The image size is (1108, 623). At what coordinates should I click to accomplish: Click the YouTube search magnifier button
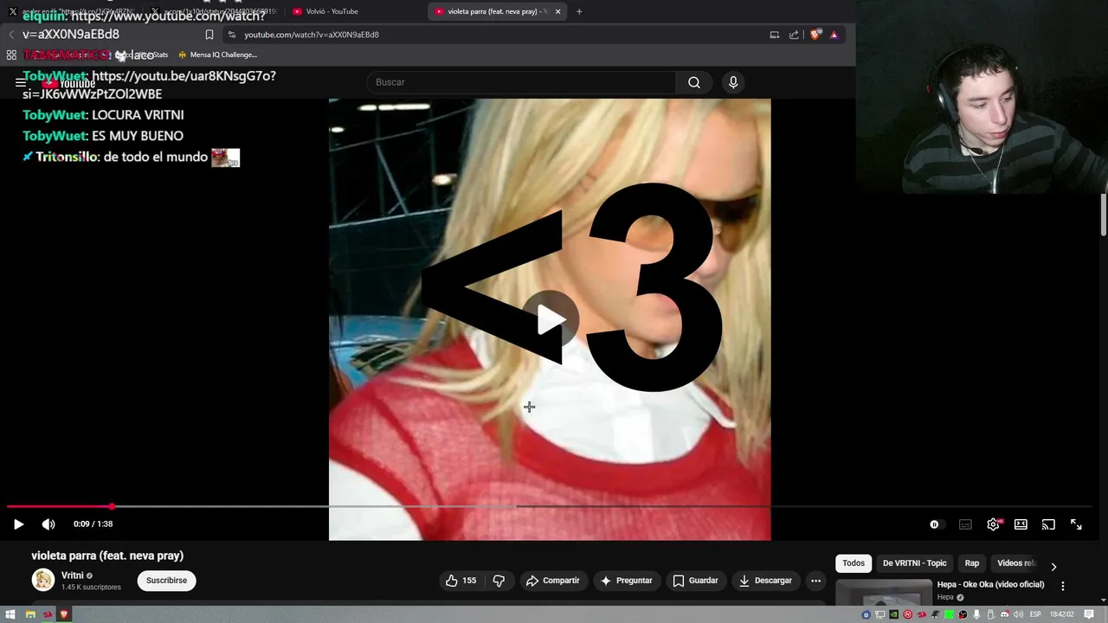click(694, 82)
